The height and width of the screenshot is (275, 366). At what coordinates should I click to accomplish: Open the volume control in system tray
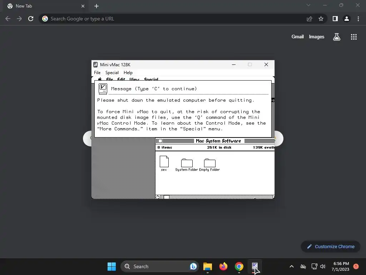click(323, 266)
